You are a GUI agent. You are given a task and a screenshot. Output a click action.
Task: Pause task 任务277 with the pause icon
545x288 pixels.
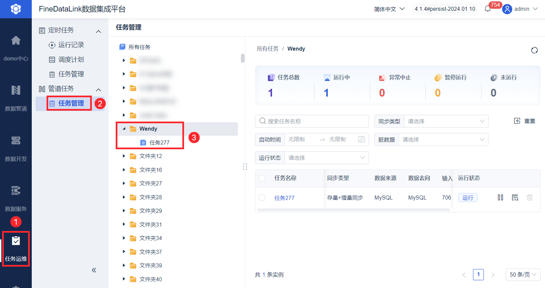[500, 197]
